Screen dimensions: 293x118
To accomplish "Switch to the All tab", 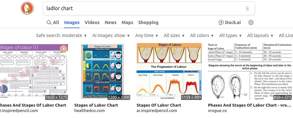I will [53, 23].
